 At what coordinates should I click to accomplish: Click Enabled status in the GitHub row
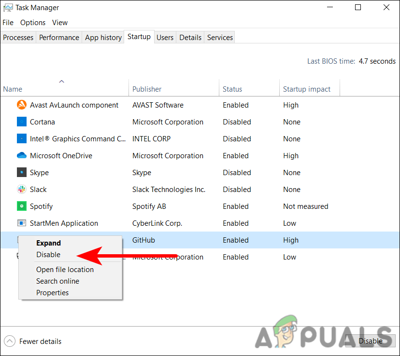click(x=236, y=240)
